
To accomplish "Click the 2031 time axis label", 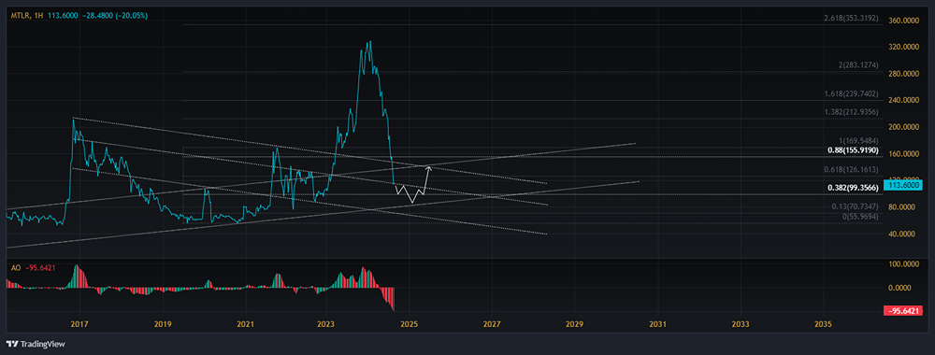I will [x=657, y=324].
